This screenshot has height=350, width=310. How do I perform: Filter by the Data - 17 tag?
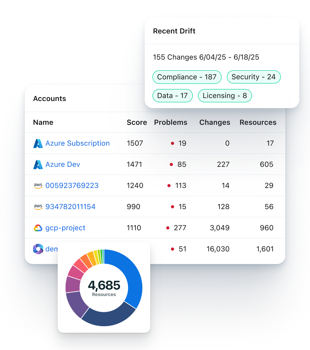[x=172, y=96]
